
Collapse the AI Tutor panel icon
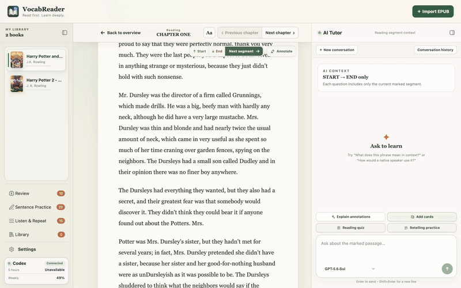pos(452,33)
